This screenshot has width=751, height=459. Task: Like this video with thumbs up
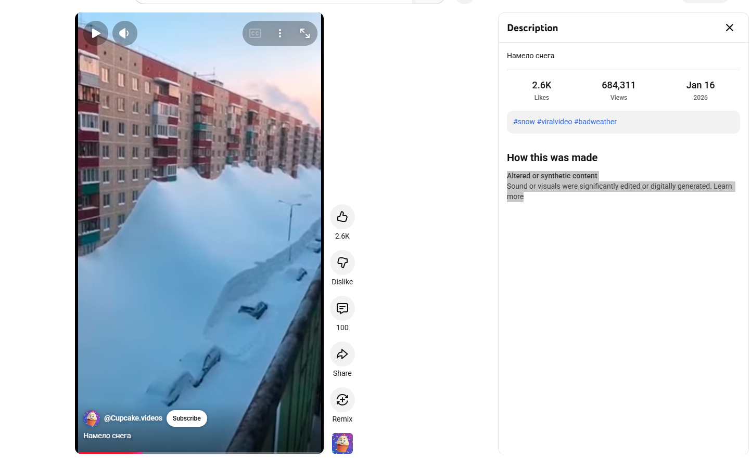point(342,217)
